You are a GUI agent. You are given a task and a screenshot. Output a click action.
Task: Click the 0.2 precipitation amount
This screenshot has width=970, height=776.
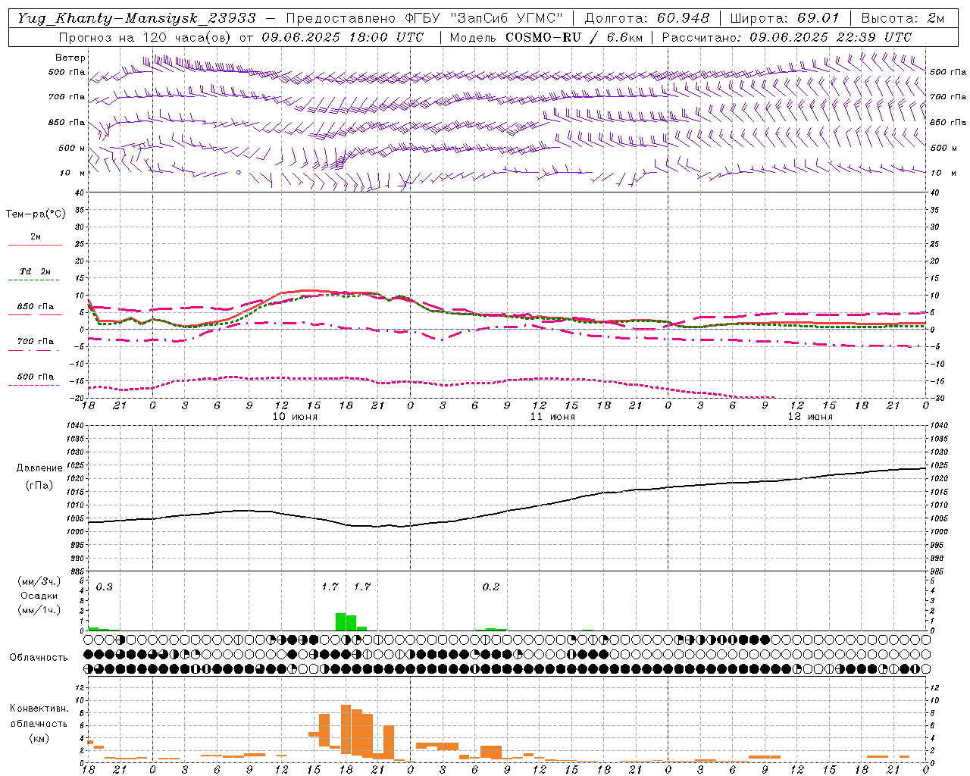tap(491, 587)
